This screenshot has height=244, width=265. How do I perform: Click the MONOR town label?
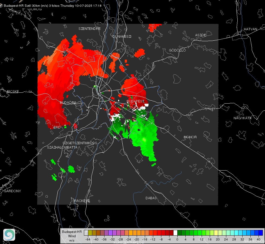(190, 137)
